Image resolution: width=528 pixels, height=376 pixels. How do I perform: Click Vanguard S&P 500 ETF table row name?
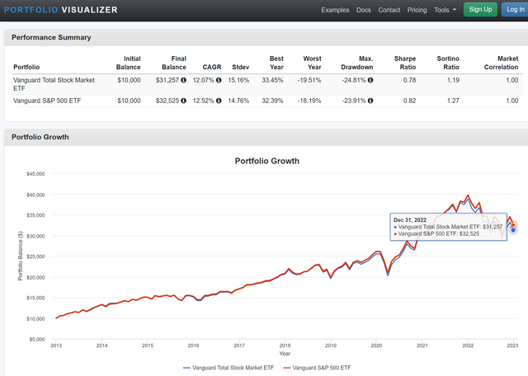coord(47,101)
